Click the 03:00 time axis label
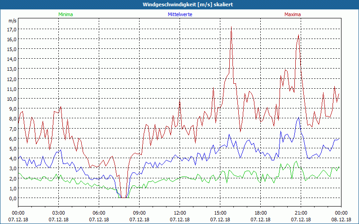 (58, 213)
